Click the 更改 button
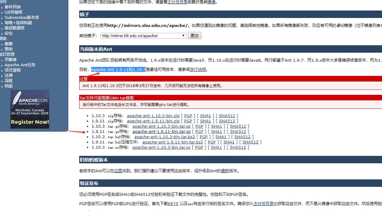The image size is (382, 211). tap(195, 36)
